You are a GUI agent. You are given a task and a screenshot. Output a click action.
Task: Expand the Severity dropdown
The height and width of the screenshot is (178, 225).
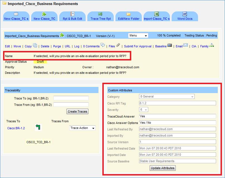(144, 110)
